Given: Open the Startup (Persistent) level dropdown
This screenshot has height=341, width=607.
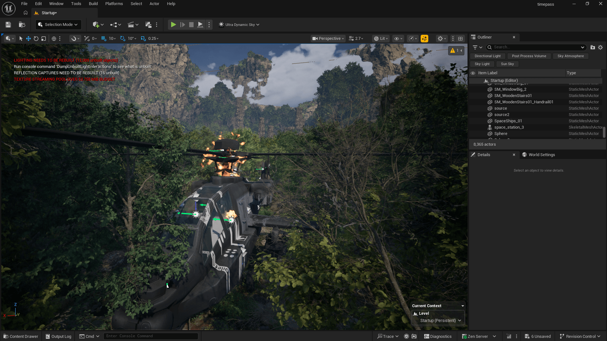Looking at the screenshot, I should [440, 320].
